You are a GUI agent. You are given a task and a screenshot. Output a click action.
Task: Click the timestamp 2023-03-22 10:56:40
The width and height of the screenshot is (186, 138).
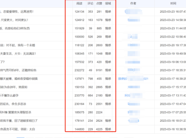click(173, 37)
